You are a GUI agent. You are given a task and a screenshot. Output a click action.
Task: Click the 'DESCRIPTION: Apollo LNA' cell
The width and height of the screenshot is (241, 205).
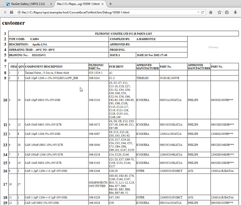pos(58,44)
